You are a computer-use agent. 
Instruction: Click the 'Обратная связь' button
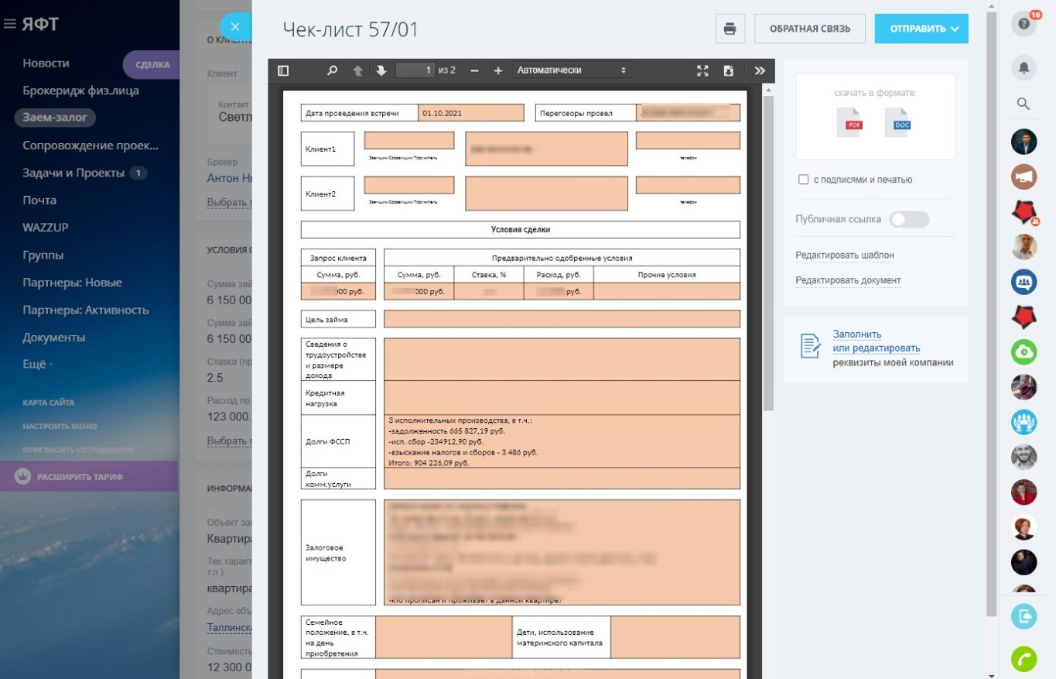pos(809,29)
